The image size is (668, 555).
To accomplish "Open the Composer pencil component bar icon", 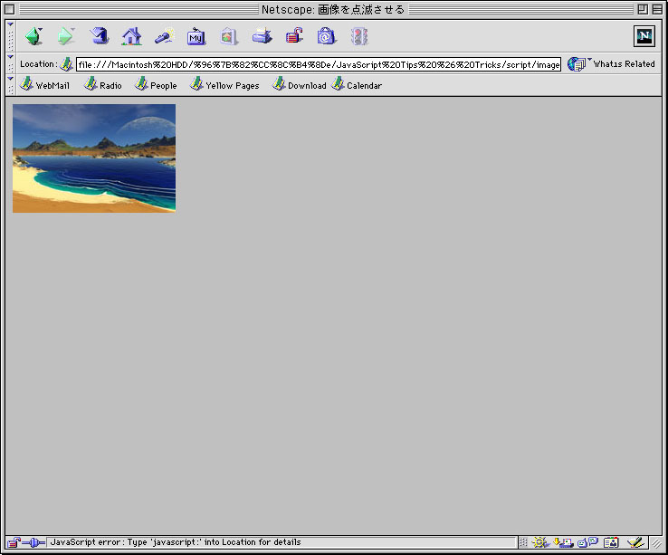I will click(x=635, y=542).
